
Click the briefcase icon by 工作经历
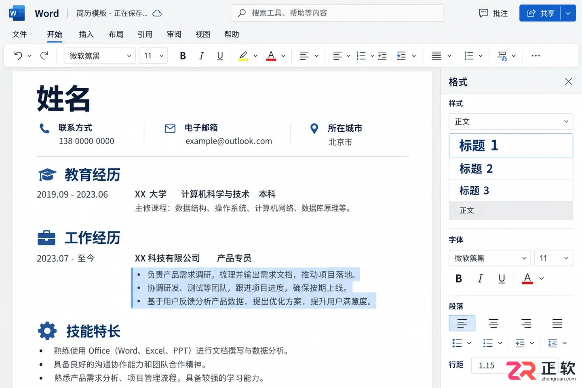(x=46, y=238)
